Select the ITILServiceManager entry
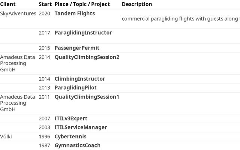 (81, 127)
